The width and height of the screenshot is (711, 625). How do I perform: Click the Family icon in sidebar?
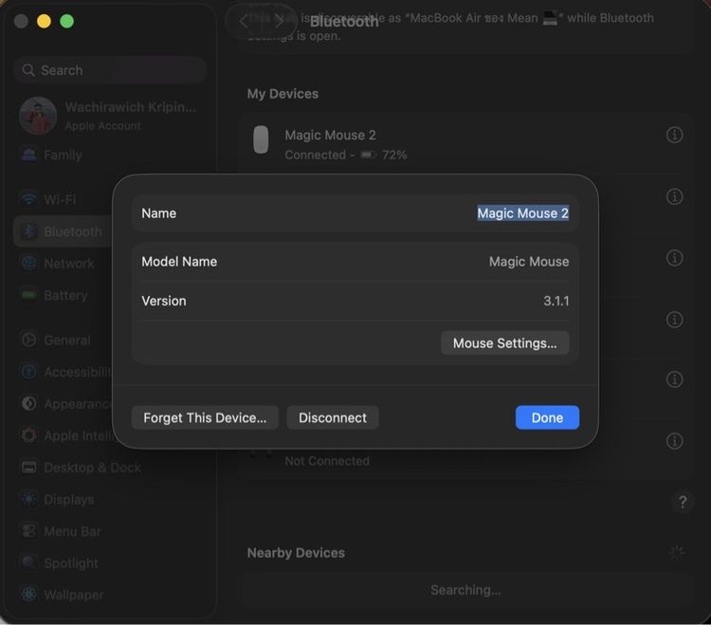[29, 155]
